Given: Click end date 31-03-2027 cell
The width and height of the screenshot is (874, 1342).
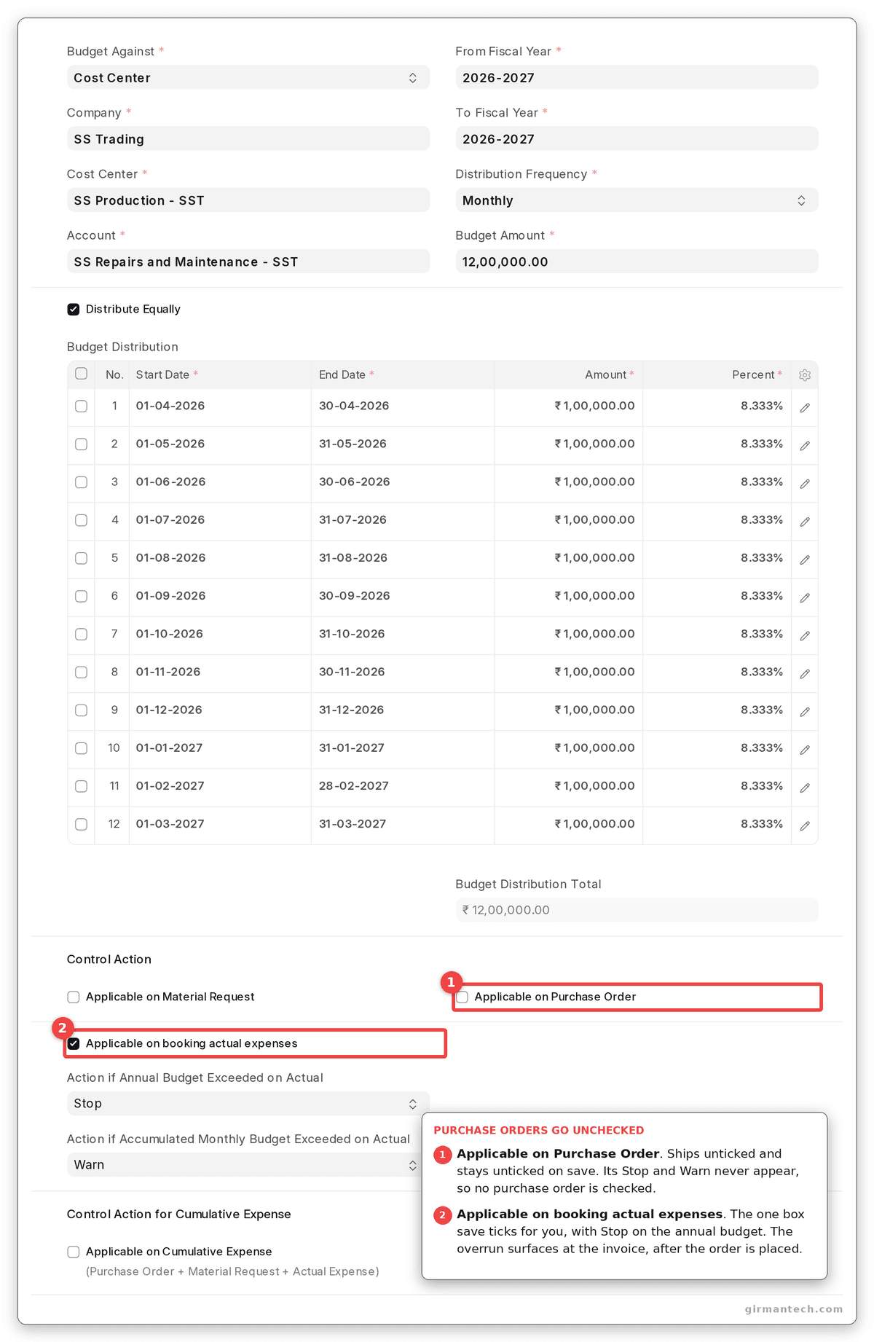Looking at the screenshot, I should pos(403,824).
